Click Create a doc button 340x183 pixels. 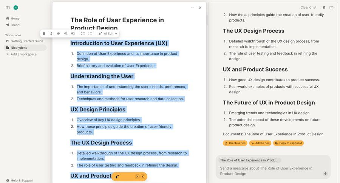(x=235, y=143)
